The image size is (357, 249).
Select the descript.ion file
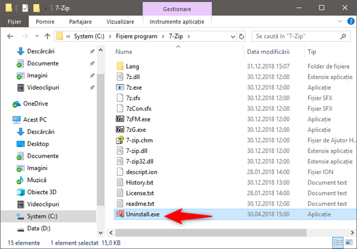point(142,172)
